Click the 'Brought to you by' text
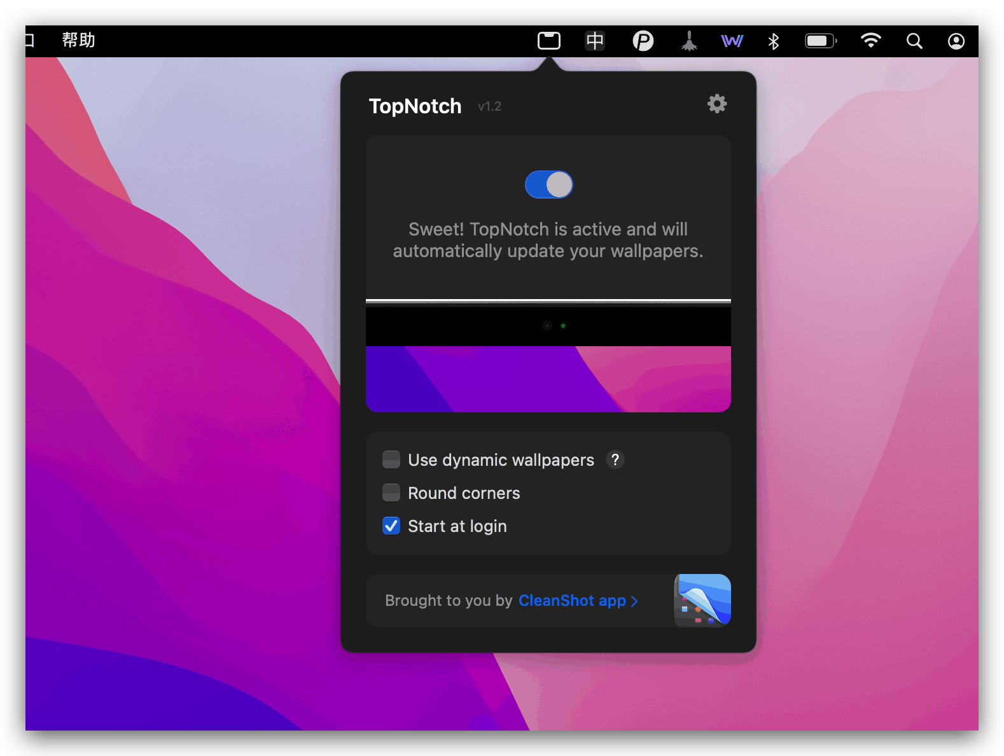 click(x=449, y=601)
